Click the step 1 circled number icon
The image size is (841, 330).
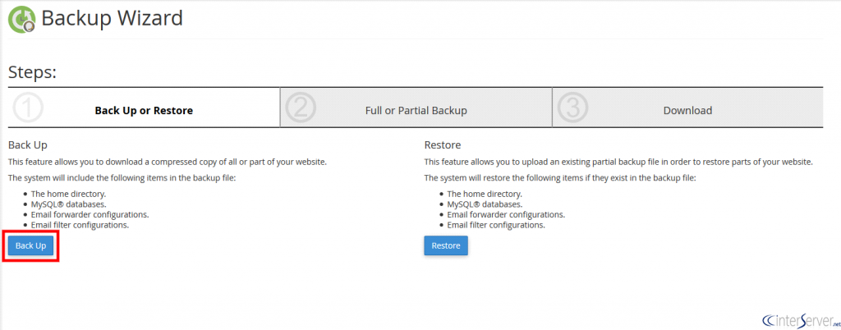coord(29,109)
